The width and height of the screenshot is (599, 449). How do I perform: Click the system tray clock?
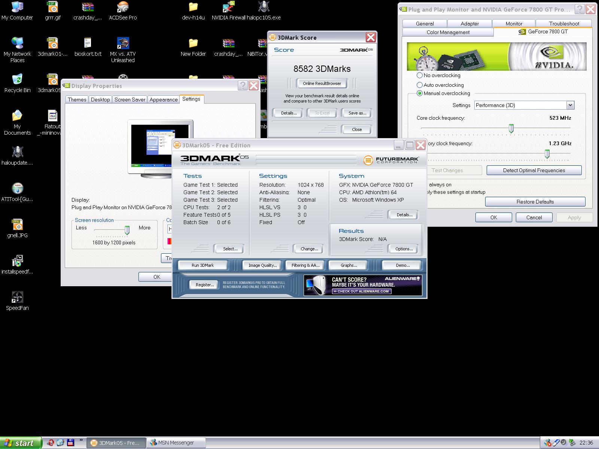click(586, 443)
